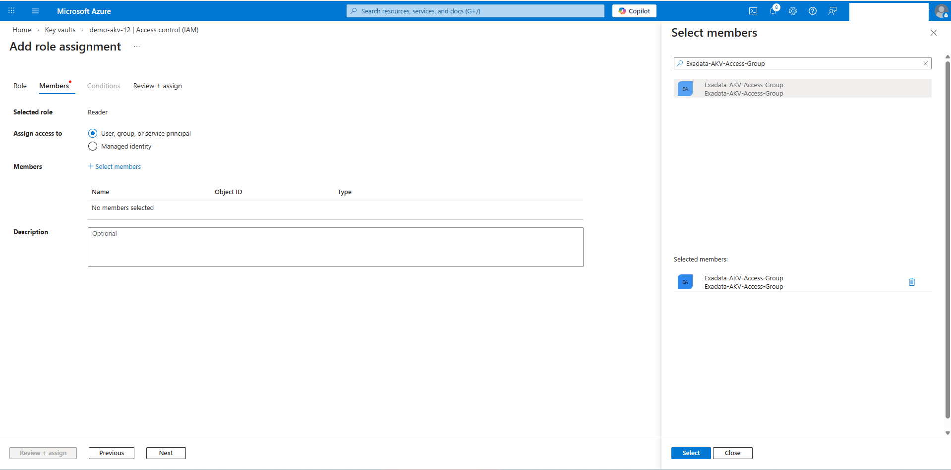Click the Select members link
This screenshot has width=951, height=470.
(x=114, y=166)
